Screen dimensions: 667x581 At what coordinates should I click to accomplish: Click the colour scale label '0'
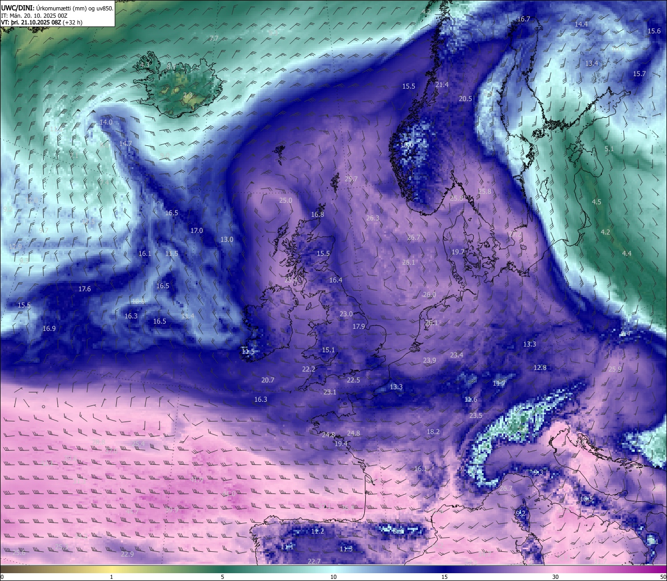pos(2,577)
